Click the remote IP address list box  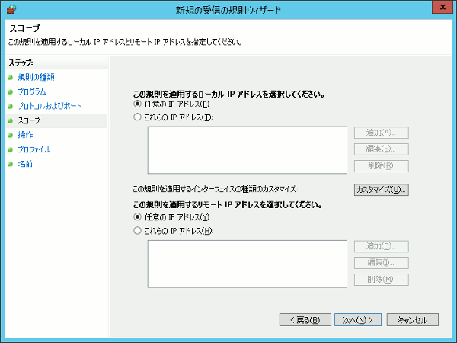point(247,264)
